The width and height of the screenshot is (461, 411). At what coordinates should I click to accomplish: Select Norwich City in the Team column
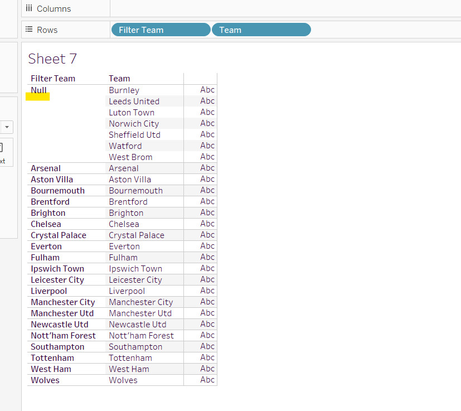[x=134, y=124]
